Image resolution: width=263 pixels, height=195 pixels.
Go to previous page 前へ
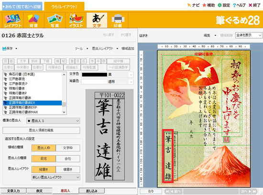(175, 191)
